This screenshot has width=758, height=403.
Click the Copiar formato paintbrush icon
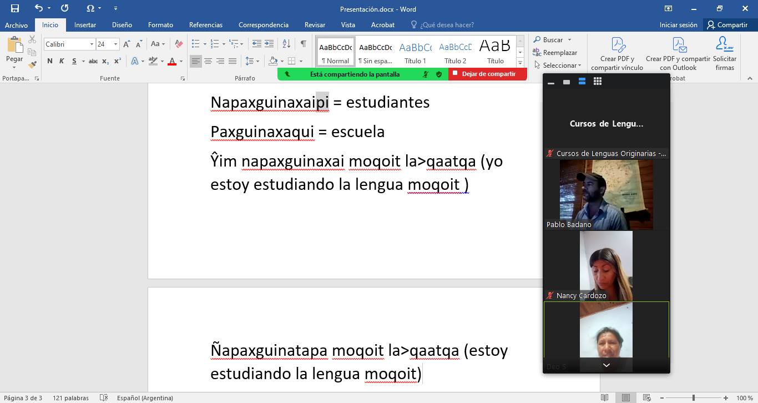tap(32, 64)
